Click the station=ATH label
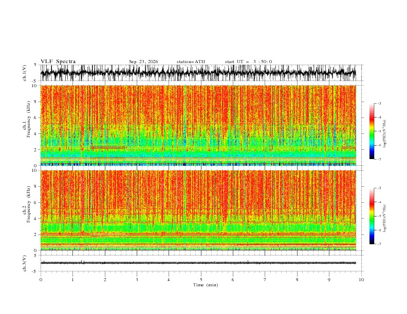Screen dimensions: 407x314 [191, 62]
